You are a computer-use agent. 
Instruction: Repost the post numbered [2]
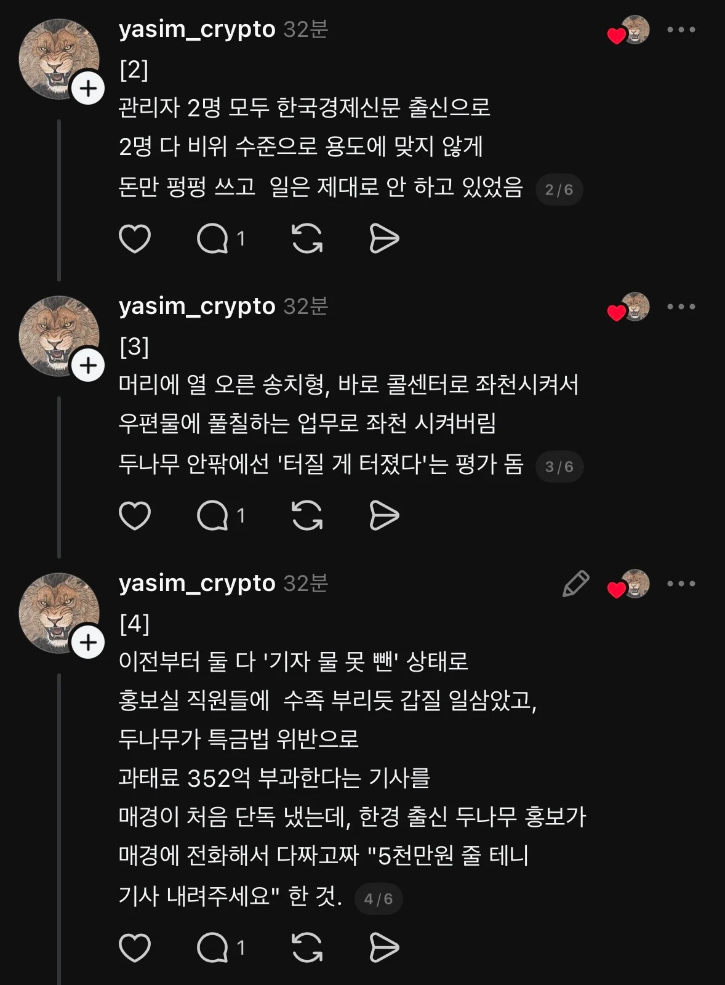coord(306,239)
